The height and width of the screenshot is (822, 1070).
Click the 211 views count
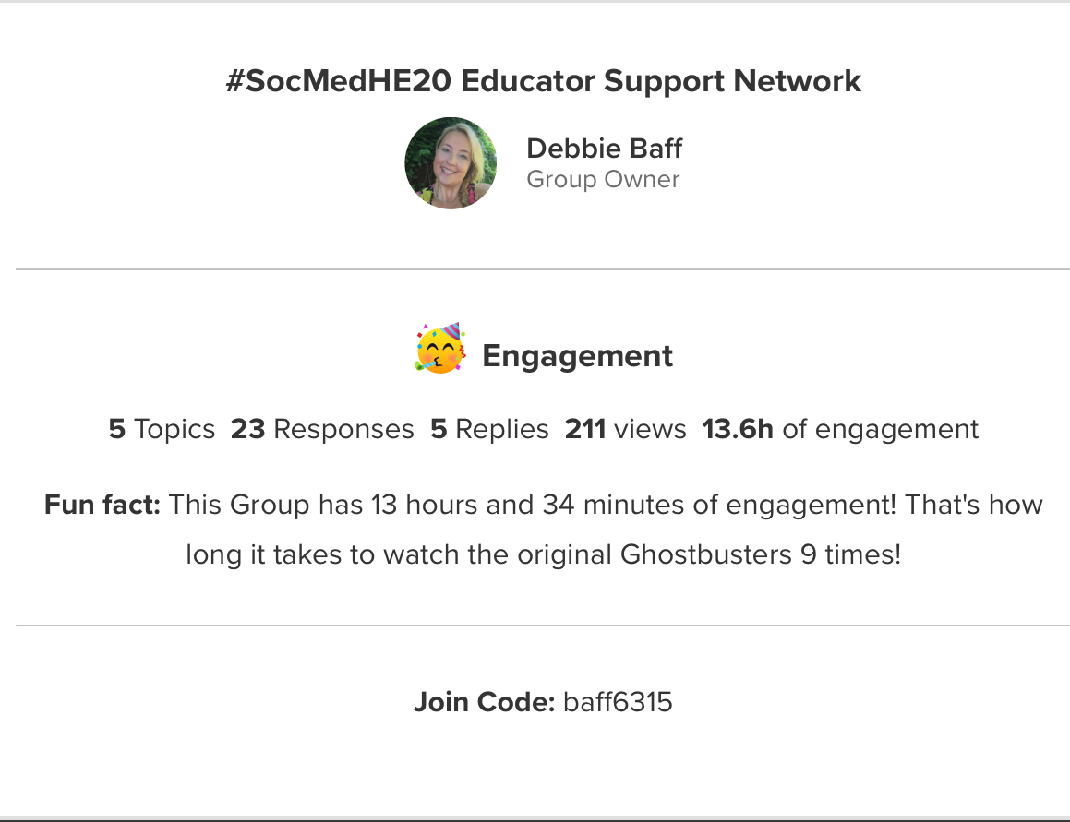pos(625,429)
